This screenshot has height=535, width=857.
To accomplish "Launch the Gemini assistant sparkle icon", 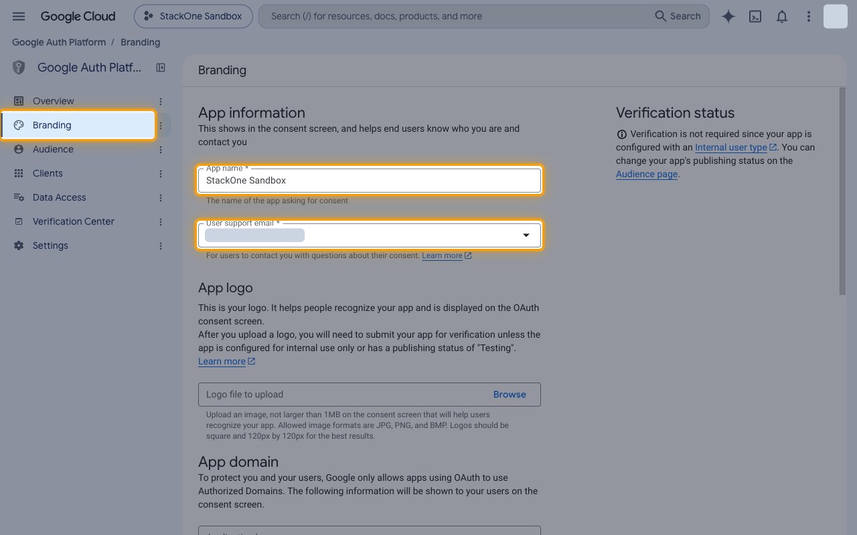I will (728, 16).
